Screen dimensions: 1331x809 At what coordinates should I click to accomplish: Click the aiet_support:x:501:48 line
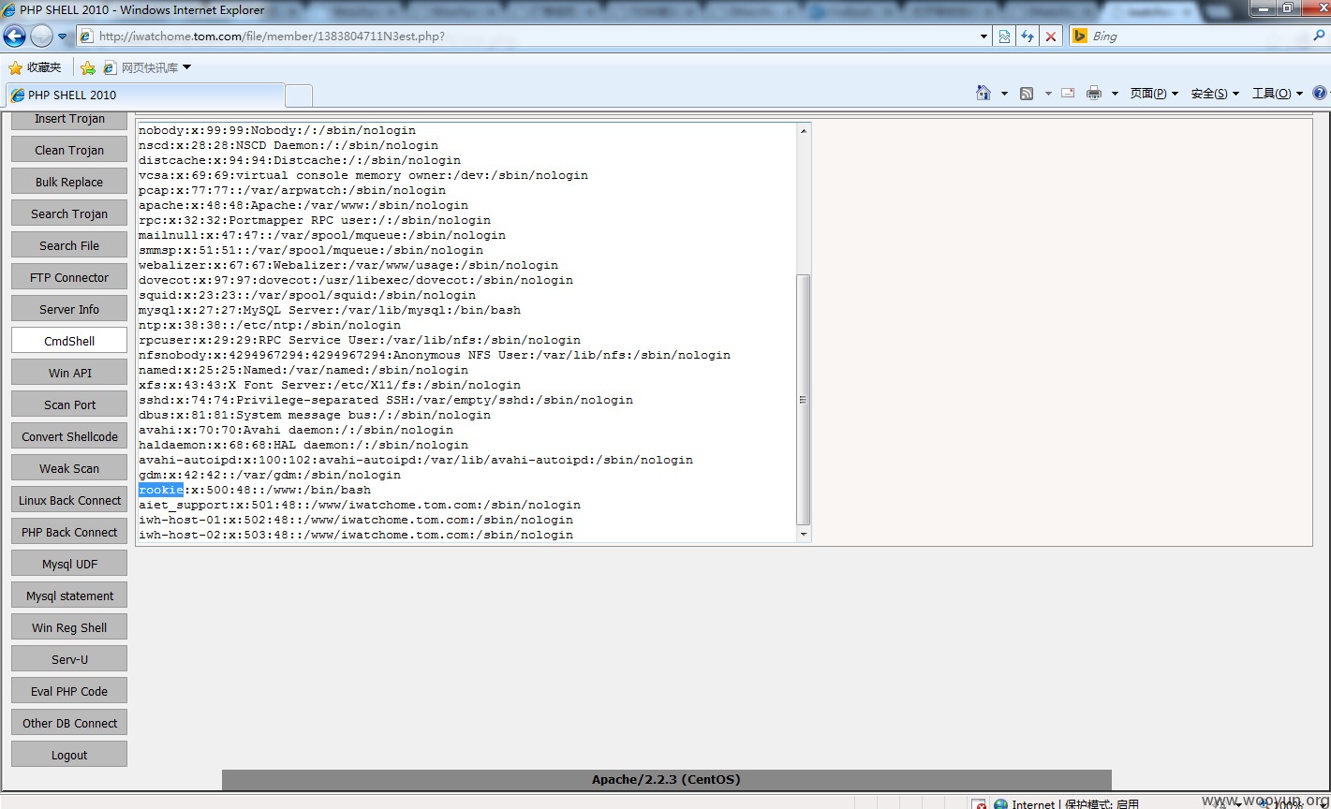coord(360,505)
